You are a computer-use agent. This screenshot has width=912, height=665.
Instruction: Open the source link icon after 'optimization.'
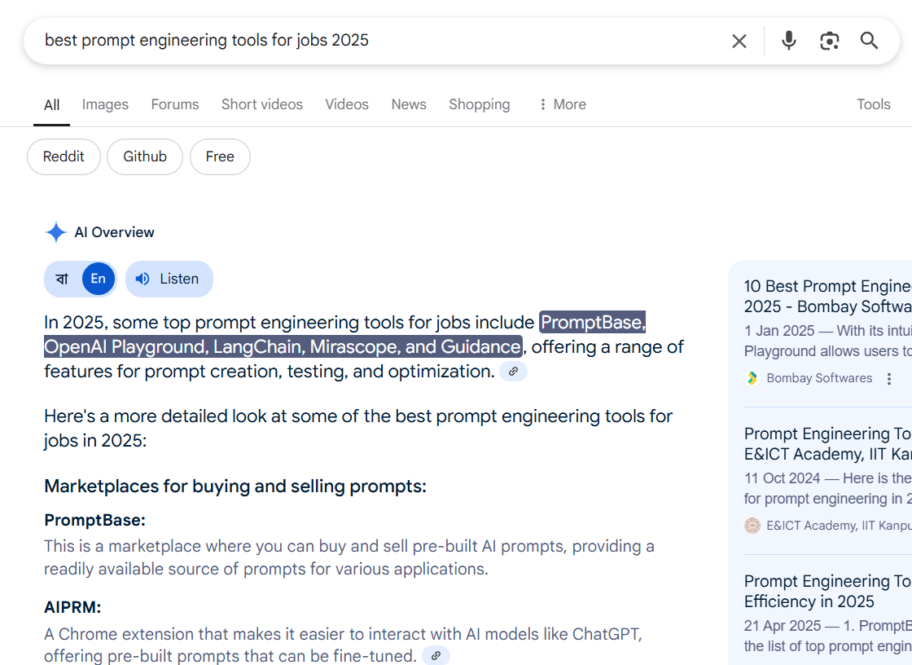tap(513, 371)
